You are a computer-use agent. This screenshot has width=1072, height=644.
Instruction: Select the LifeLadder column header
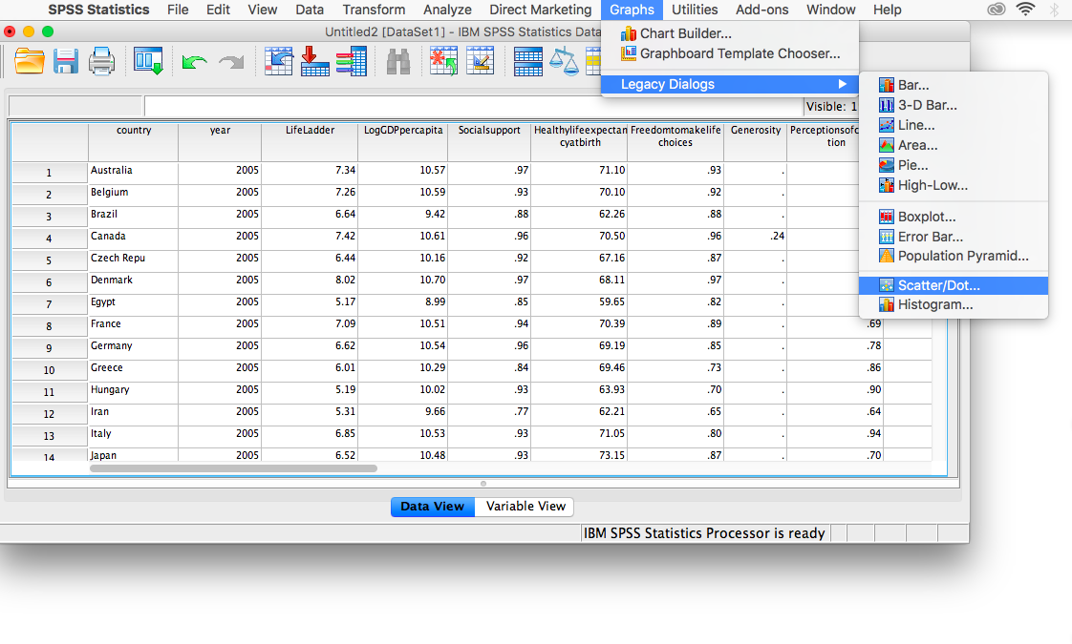coord(310,142)
